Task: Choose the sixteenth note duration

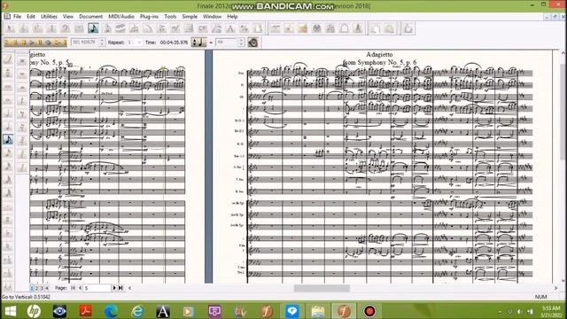Action: (8, 153)
